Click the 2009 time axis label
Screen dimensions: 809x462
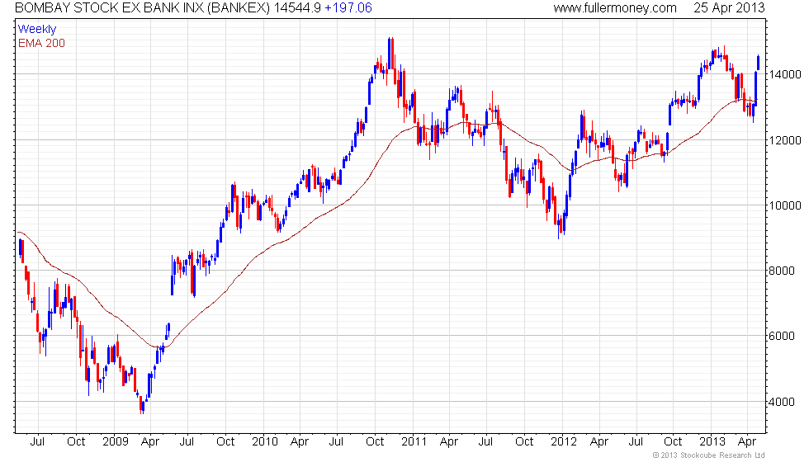[115, 442]
